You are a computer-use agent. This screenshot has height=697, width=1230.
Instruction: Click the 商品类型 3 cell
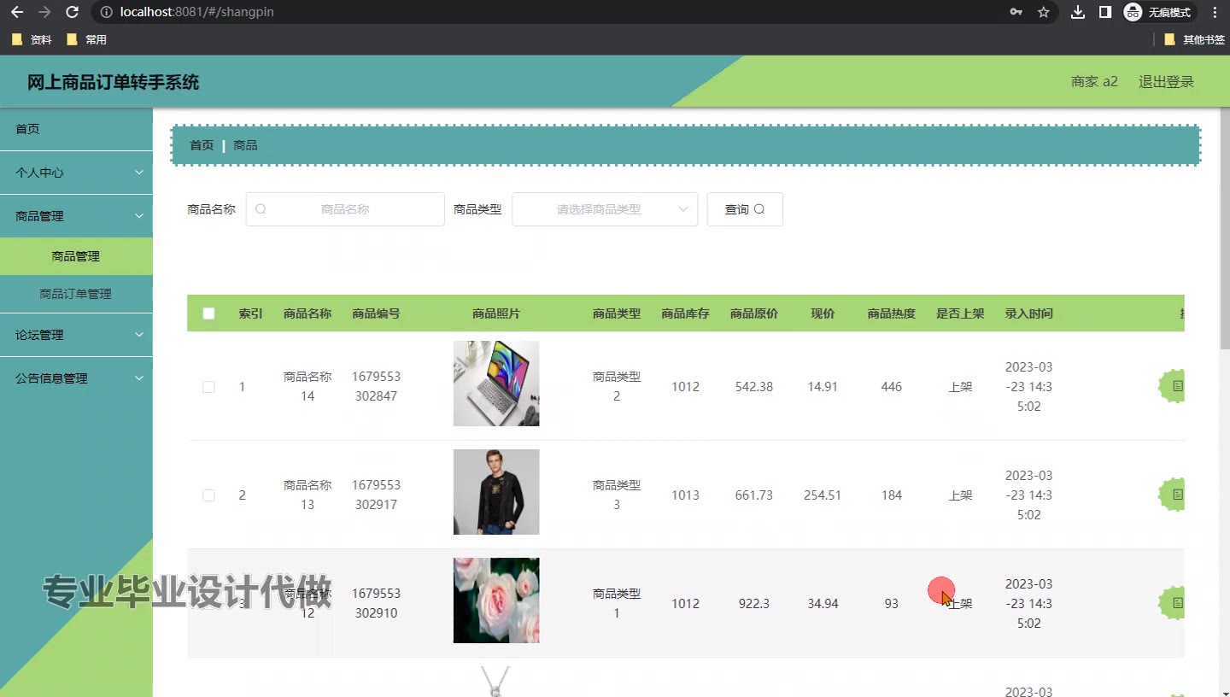click(x=617, y=495)
